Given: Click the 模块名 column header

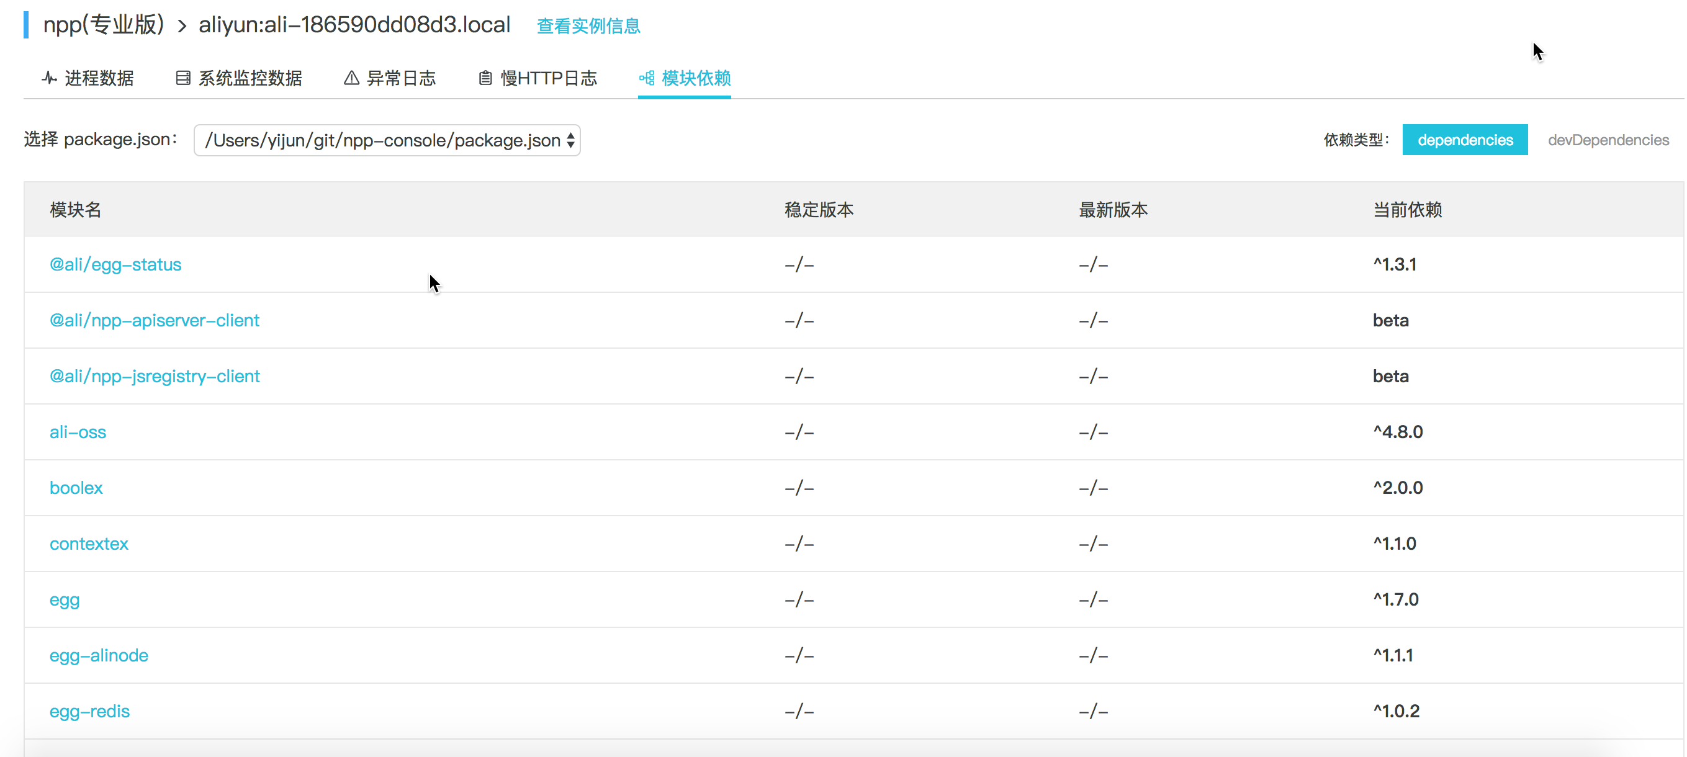Looking at the screenshot, I should pyautogui.click(x=75, y=210).
